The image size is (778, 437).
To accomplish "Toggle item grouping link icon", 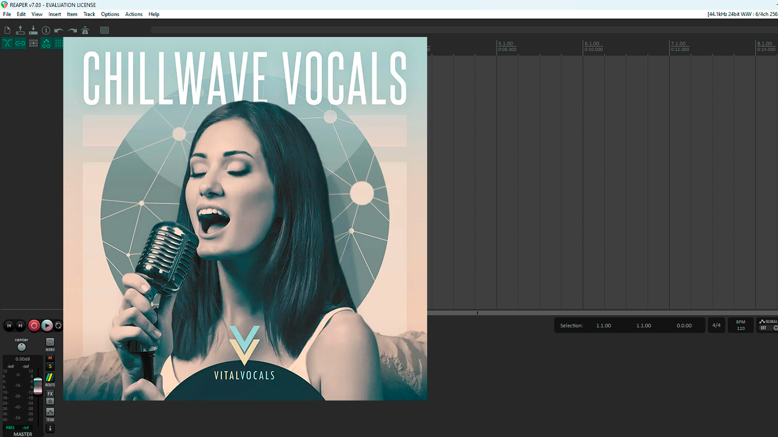I will click(21, 43).
